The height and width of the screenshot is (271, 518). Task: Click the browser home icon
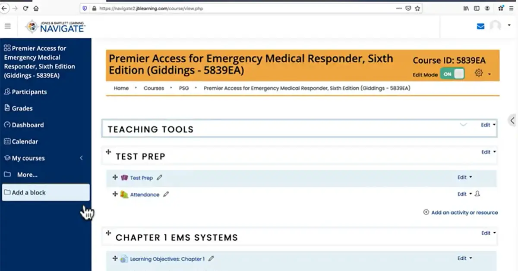pos(36,8)
